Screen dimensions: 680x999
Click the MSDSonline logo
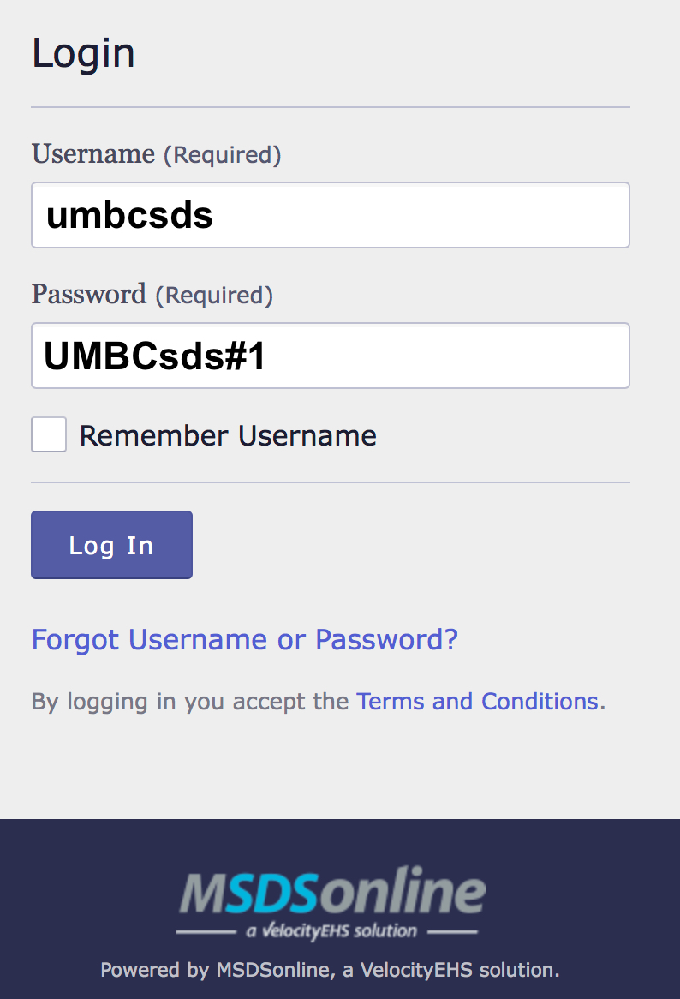(330, 893)
